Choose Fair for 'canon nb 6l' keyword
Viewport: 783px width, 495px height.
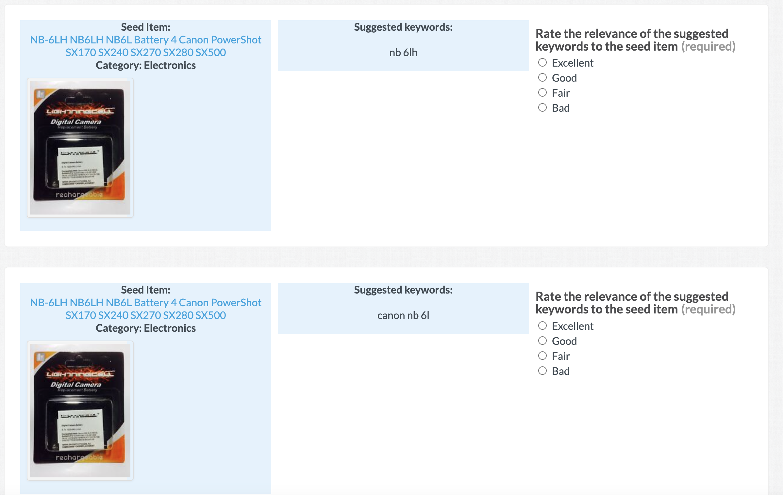(x=542, y=356)
